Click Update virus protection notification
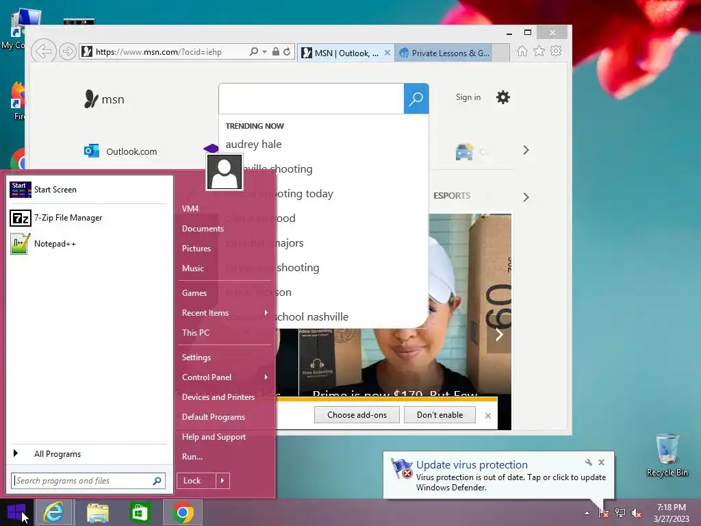Screen dimensions: 701x526 472,465
